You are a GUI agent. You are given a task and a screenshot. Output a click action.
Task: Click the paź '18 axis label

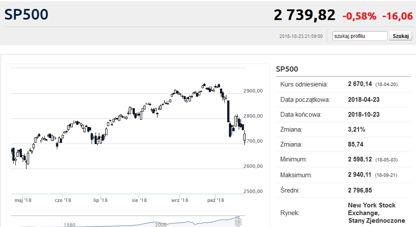pyautogui.click(x=215, y=200)
